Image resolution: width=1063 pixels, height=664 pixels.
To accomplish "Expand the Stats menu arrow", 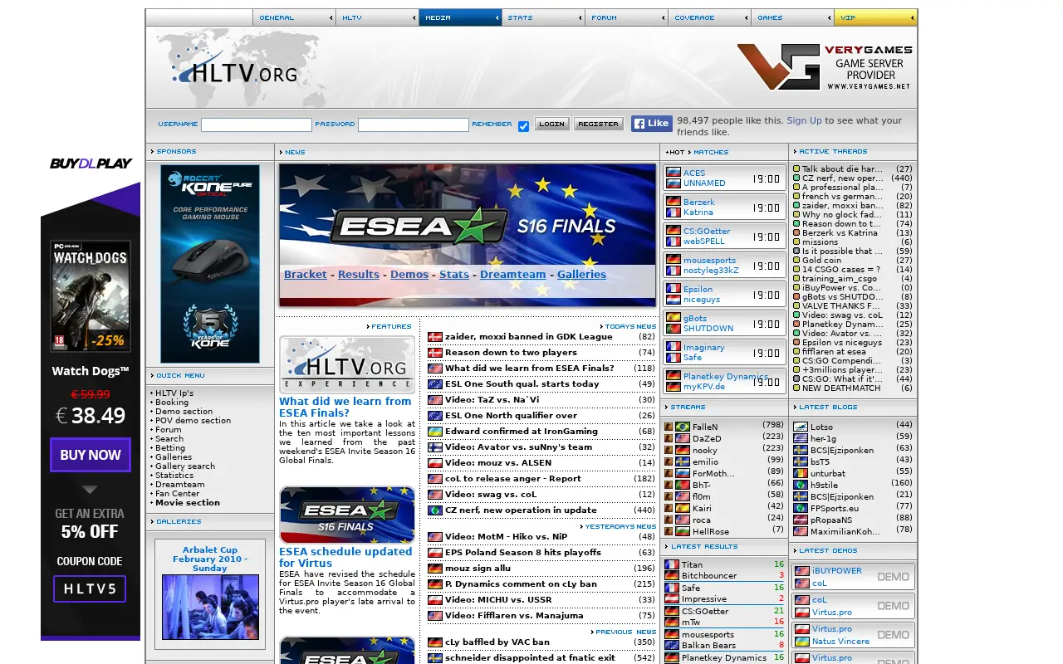I will (580, 17).
